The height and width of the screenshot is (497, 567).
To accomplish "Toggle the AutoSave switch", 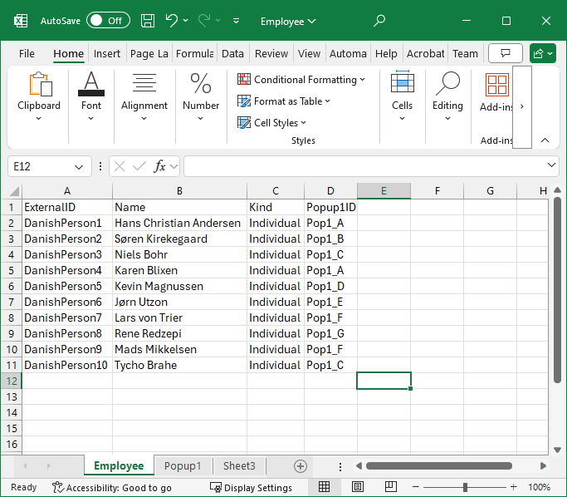I will tap(108, 21).
